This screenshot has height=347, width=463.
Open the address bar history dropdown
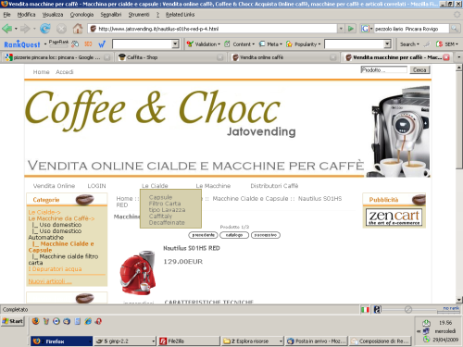[341, 29]
